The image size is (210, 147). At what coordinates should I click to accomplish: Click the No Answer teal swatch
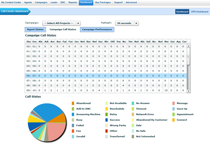coord(133,103)
